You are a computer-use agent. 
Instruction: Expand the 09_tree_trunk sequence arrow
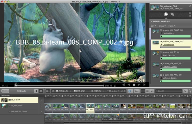coord(41,106)
